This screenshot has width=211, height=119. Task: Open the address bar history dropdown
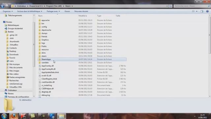(167, 6)
